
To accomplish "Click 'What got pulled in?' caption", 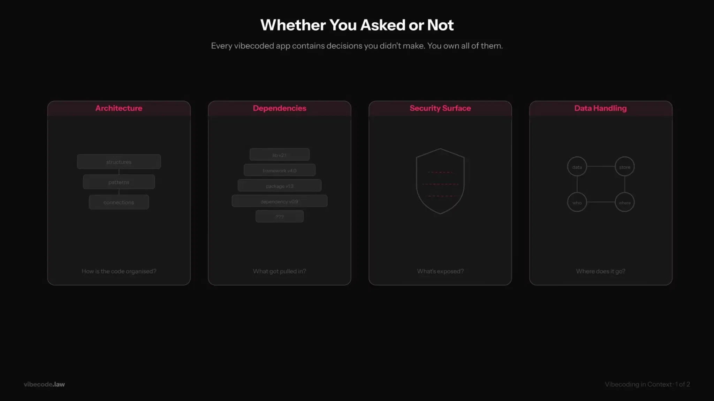I will (279, 271).
